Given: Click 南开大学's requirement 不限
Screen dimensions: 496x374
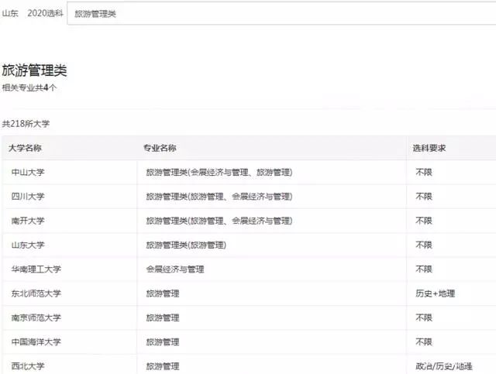Looking at the screenshot, I should pyautogui.click(x=424, y=221).
